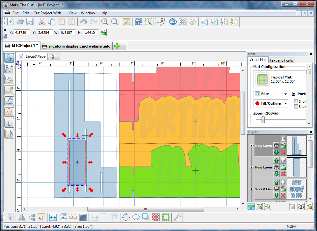Viewport: 317px width, 231px height.
Task: Click the Zoom In magnifier icon
Action: coord(105,21)
